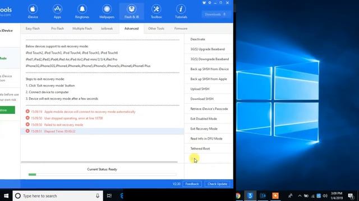The image size is (359, 201).
Task: Open the Toolbox section
Action: [156, 11]
